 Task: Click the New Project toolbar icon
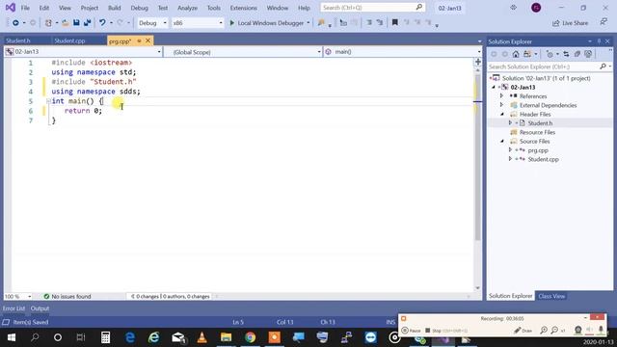tap(48, 23)
